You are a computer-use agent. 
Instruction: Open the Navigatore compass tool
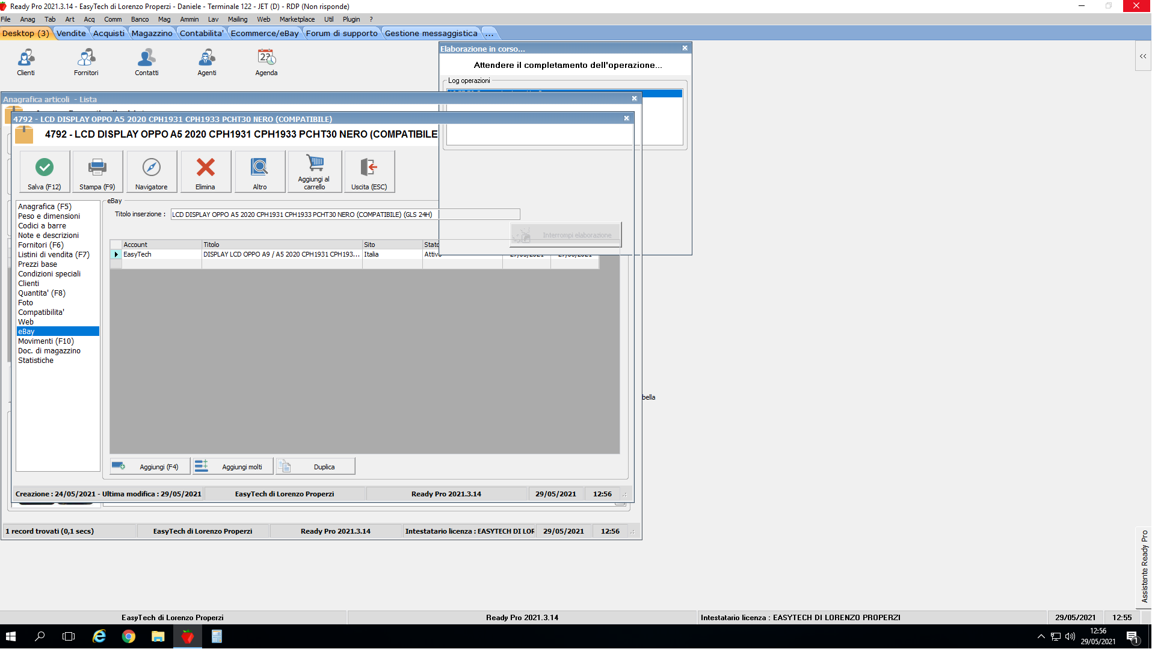[x=152, y=172]
